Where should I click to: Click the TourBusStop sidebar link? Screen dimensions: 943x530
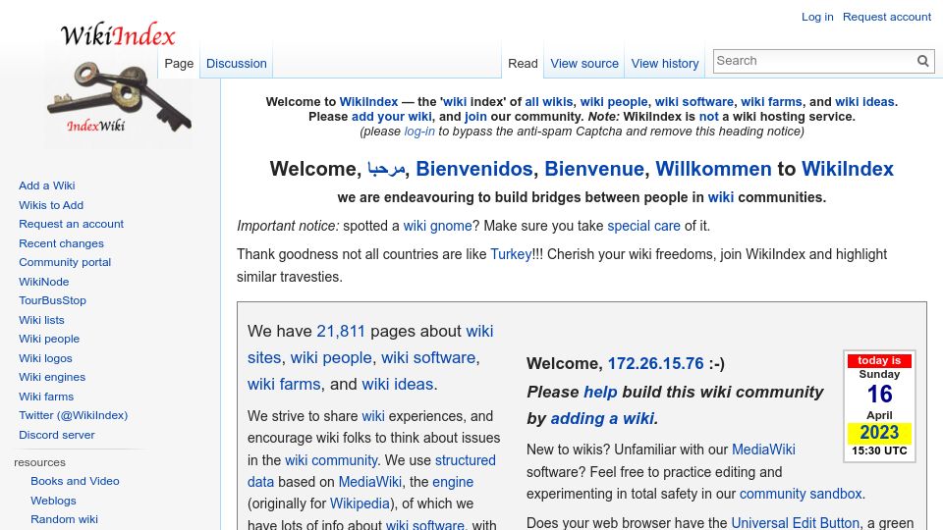[x=52, y=300]
